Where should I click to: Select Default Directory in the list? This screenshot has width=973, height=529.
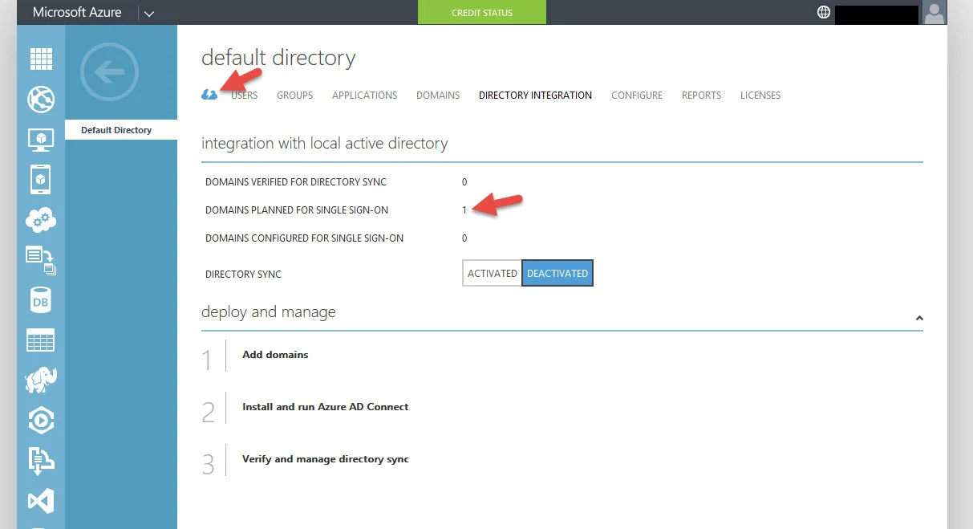pyautogui.click(x=121, y=130)
